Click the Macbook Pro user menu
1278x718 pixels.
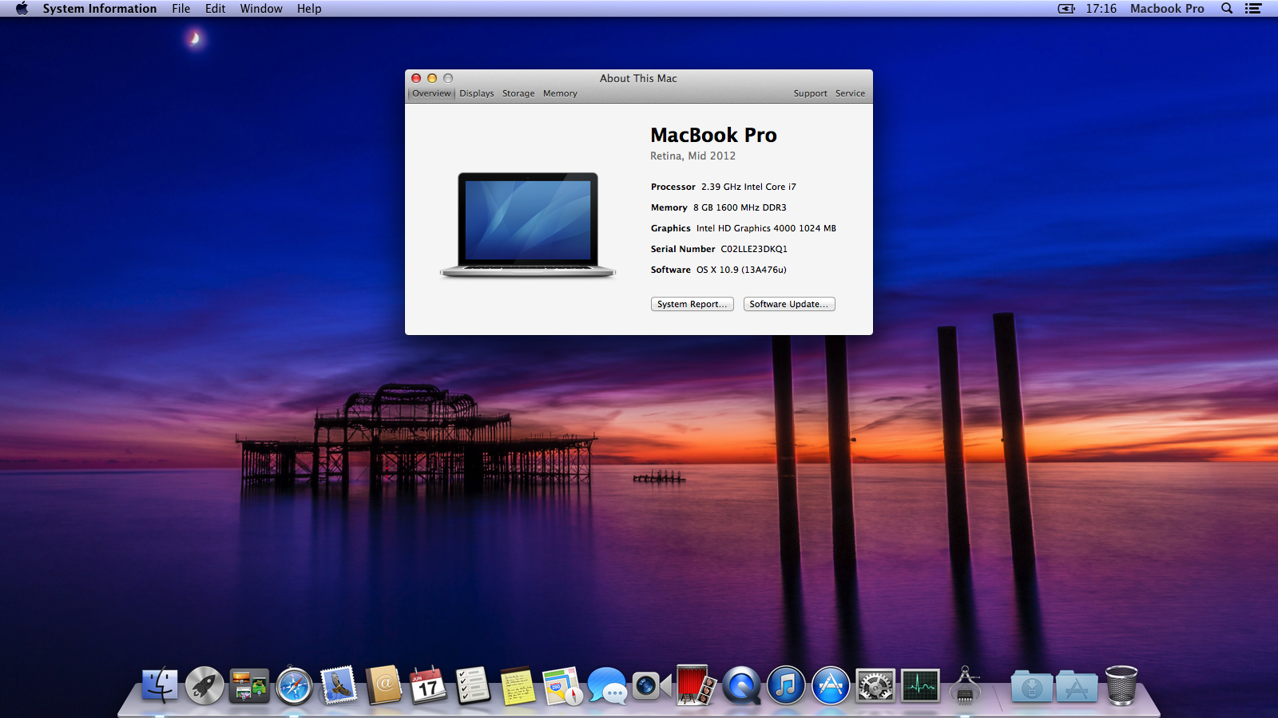1167,9
